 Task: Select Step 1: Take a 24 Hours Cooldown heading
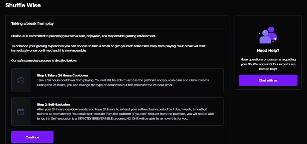click(x=62, y=76)
